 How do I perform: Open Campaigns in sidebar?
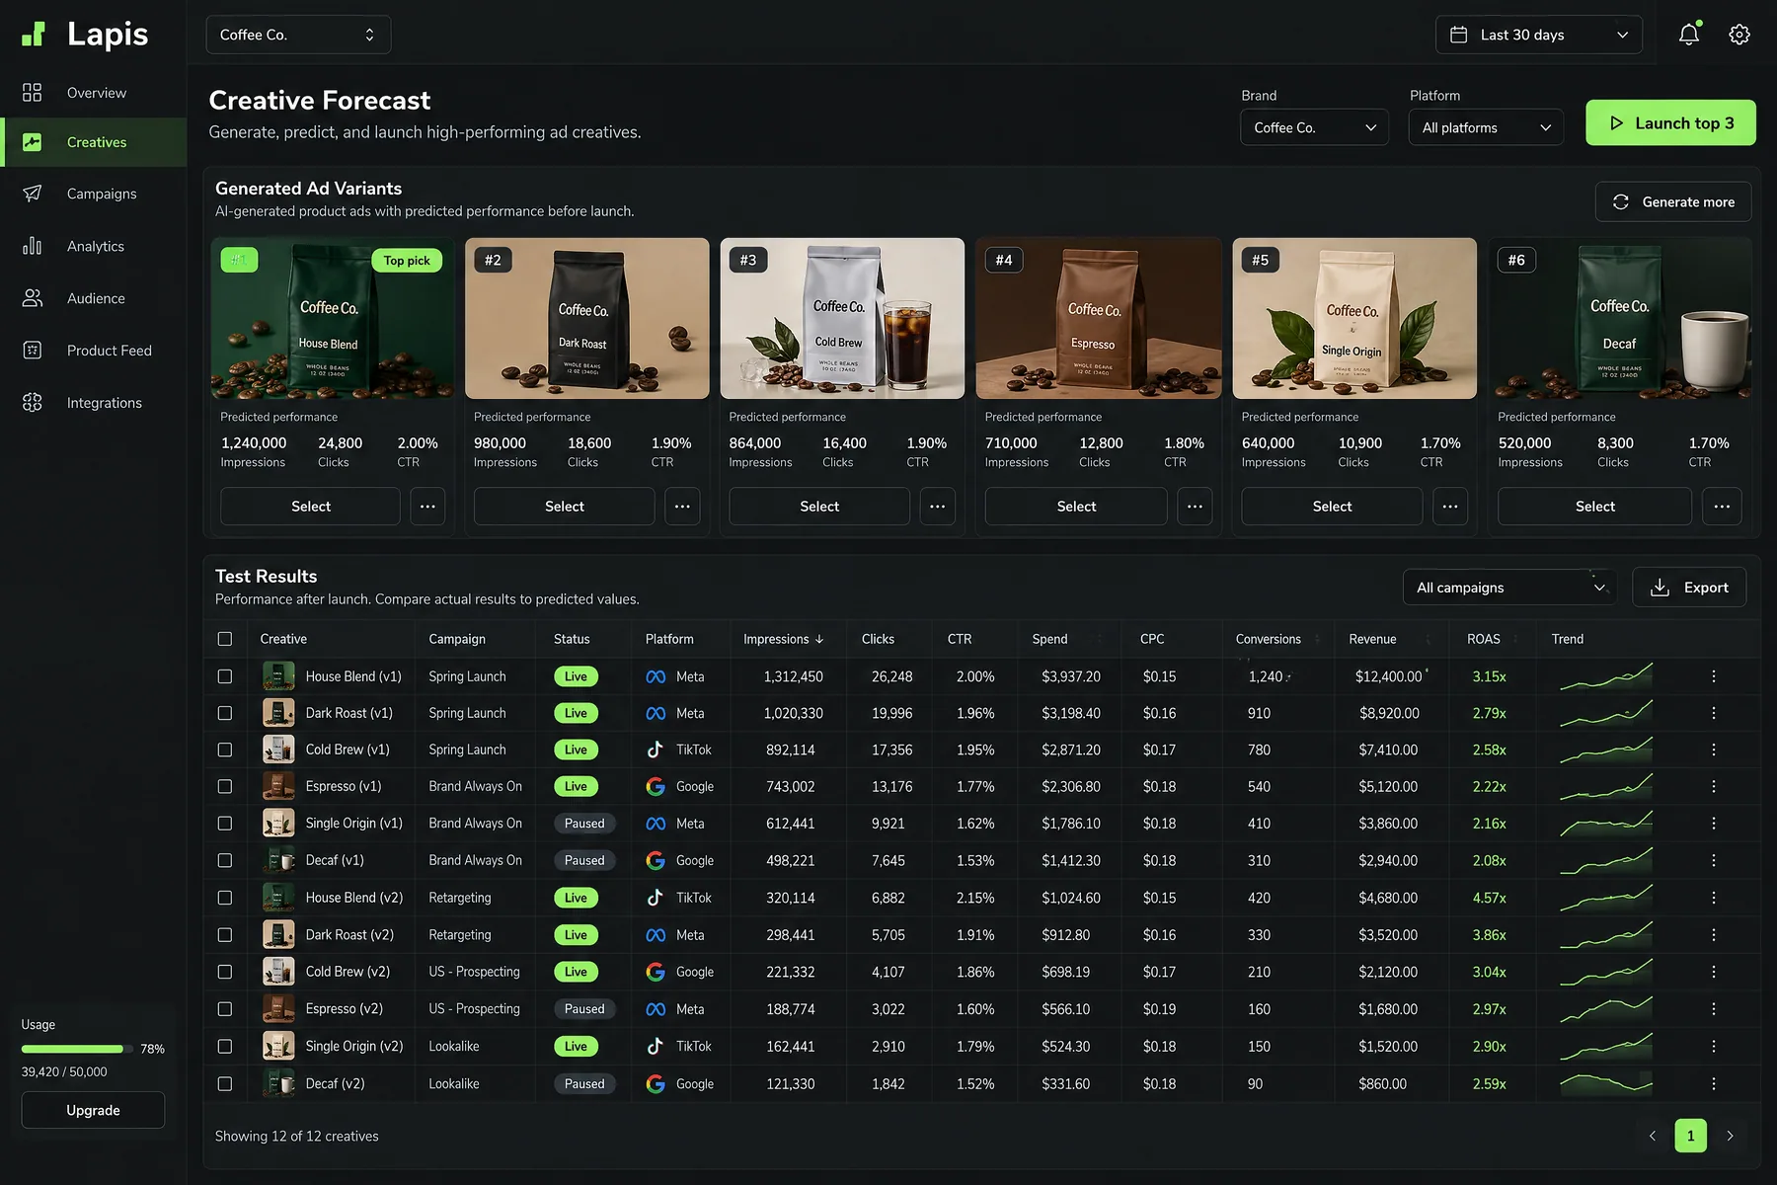(94, 194)
